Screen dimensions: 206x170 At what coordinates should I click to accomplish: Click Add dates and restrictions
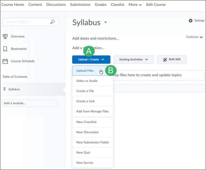pyautogui.click(x=96, y=38)
